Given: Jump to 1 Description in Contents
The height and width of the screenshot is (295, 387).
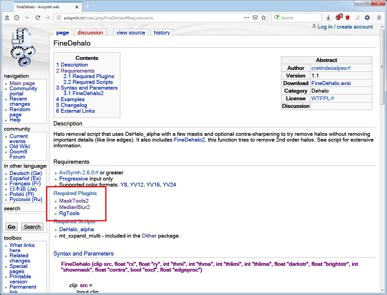Looking at the screenshot, I should 72,65.
